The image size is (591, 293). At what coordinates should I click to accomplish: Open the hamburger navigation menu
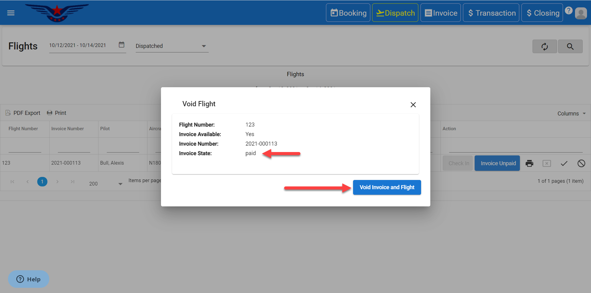(x=11, y=13)
